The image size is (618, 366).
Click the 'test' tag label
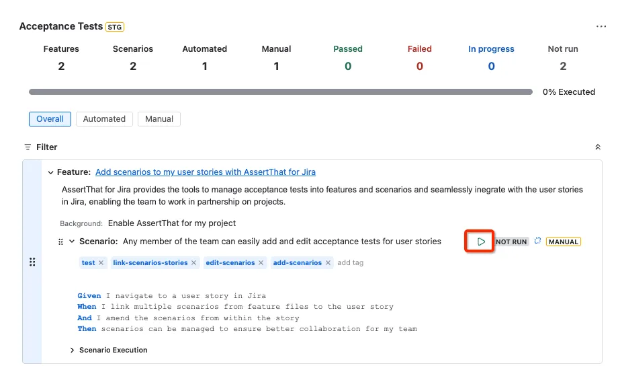(88, 262)
